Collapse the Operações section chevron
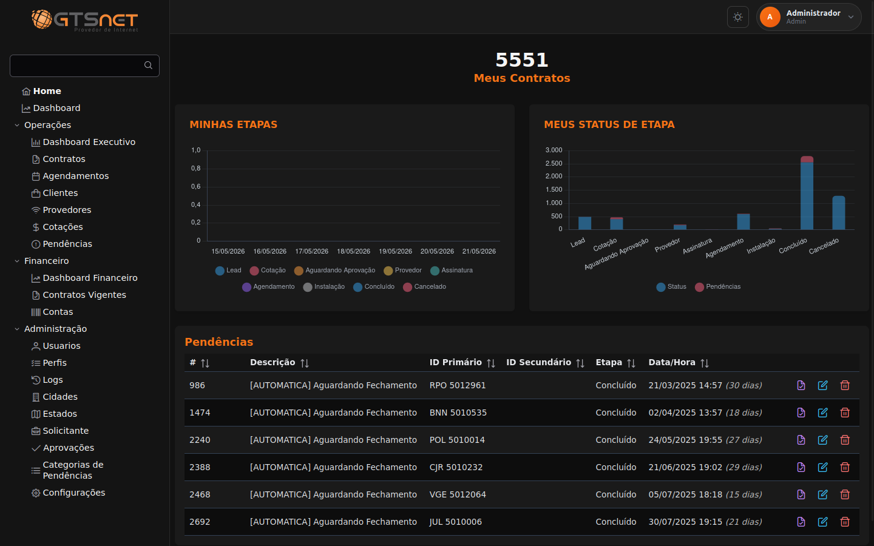 pos(17,125)
